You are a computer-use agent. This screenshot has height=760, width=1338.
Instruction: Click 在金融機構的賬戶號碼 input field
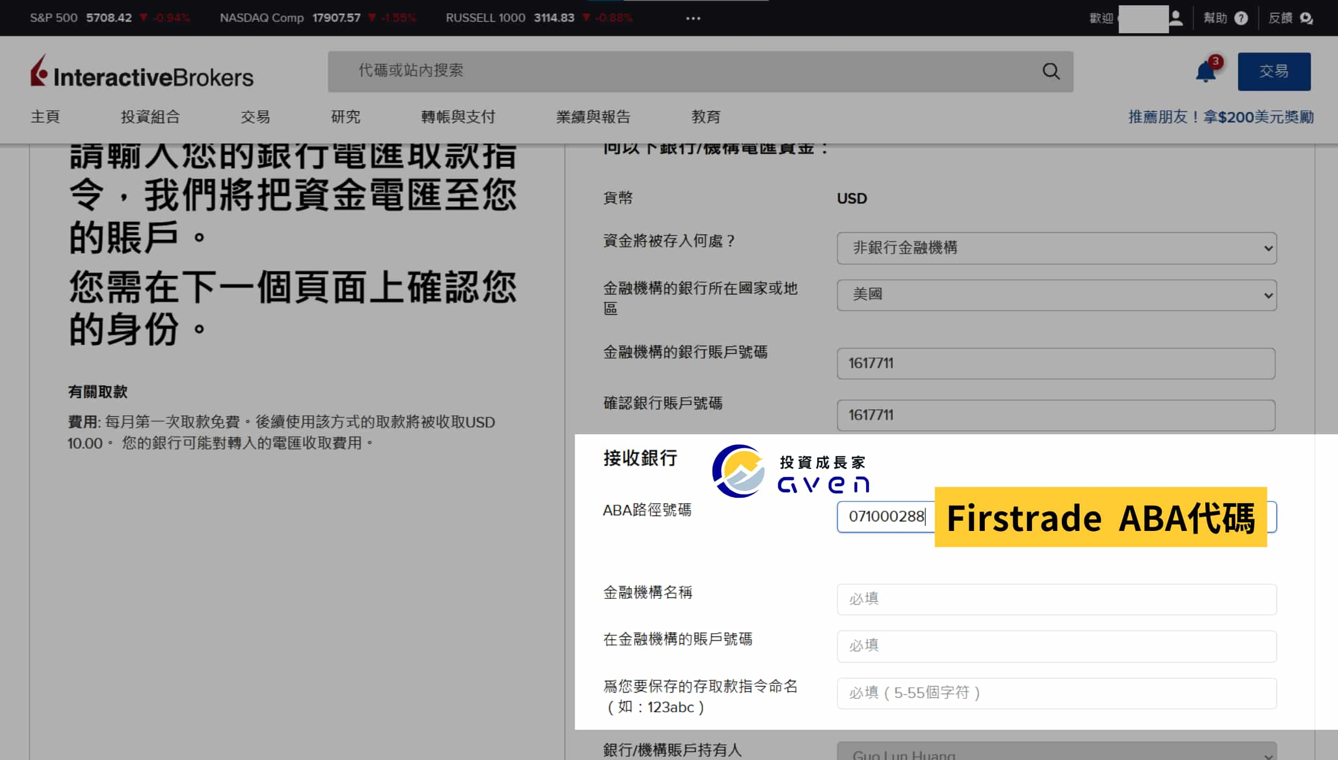(x=1056, y=646)
